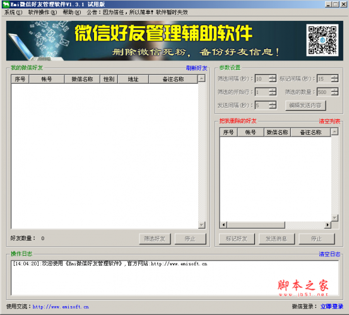Sort friends list by 序号 column header
This screenshot has width=349, height=315.
[x=20, y=79]
